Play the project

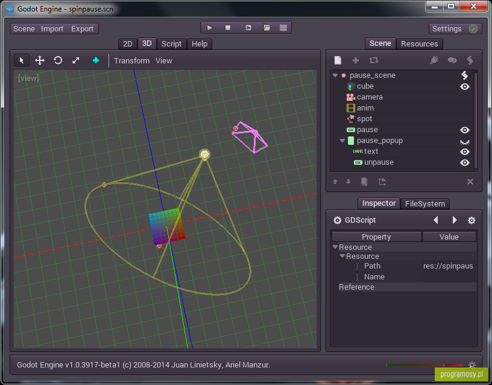pyautogui.click(x=210, y=28)
